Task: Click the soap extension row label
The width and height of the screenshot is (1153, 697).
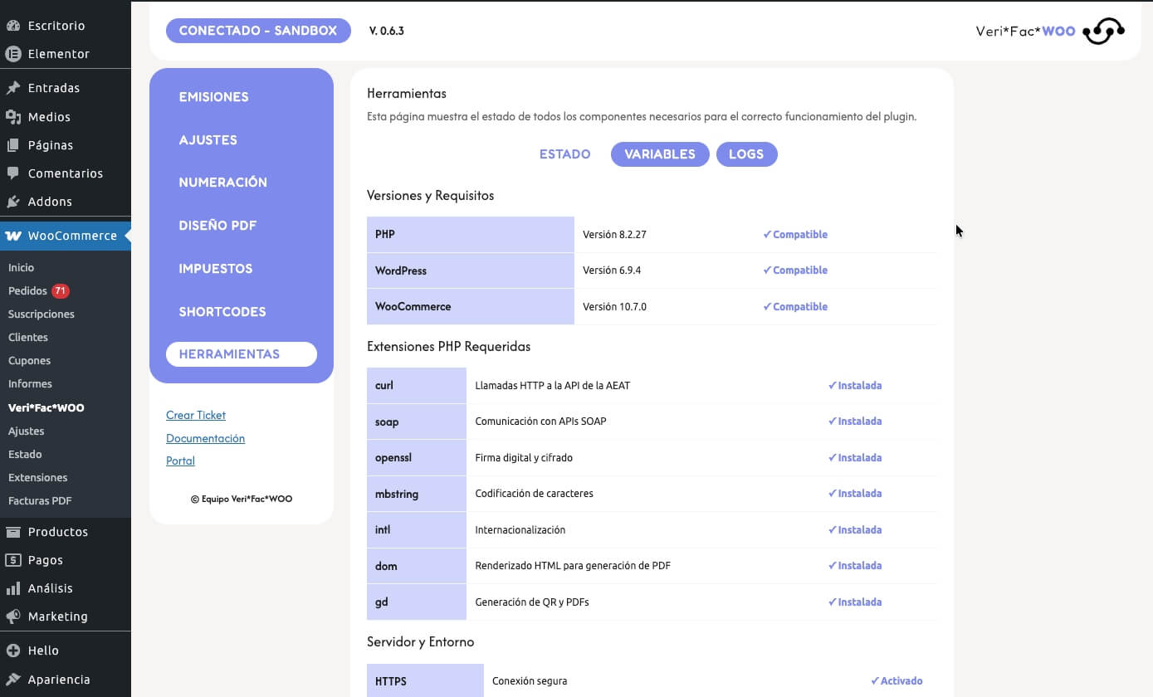Action: click(417, 422)
